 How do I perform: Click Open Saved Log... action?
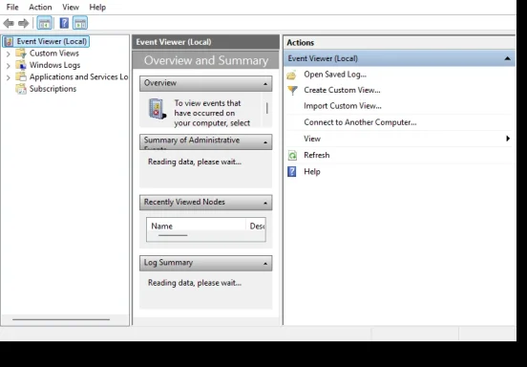coord(335,75)
